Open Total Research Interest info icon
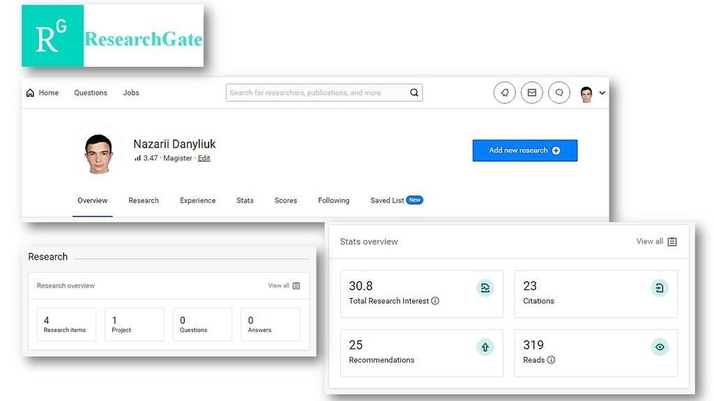714x401 pixels. [435, 301]
